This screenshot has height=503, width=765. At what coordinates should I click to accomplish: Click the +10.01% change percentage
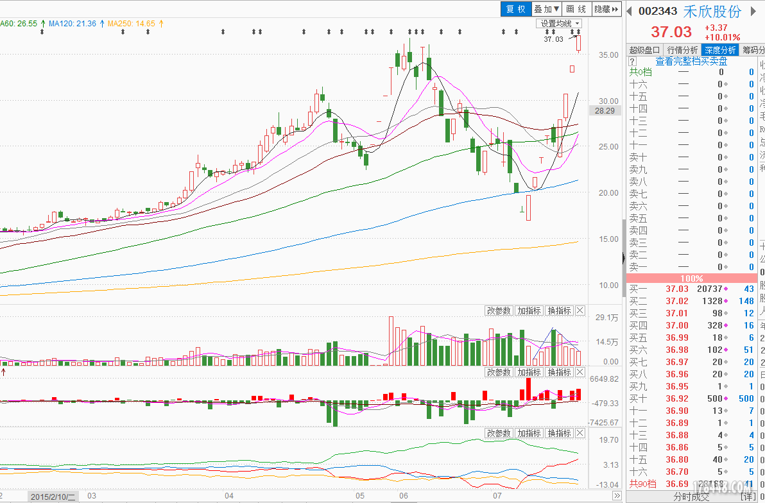[722, 37]
